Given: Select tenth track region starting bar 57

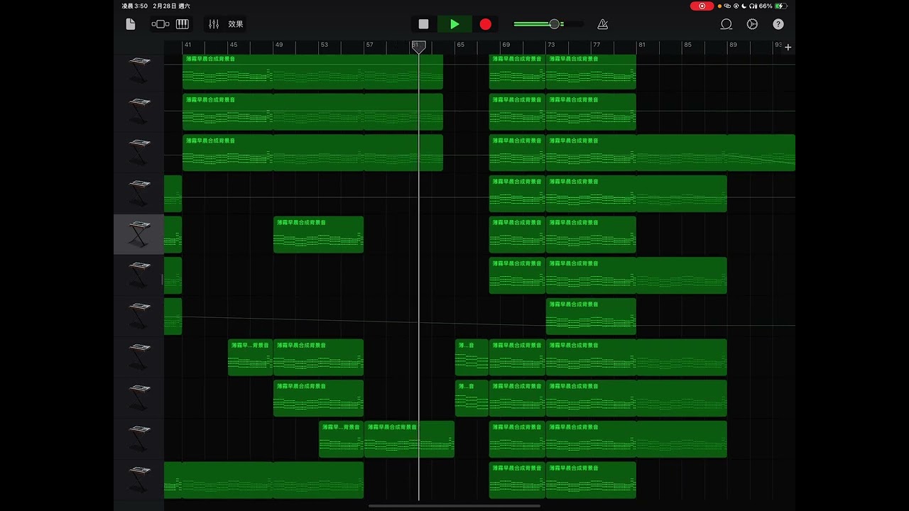Looking at the screenshot, I should 409,439.
